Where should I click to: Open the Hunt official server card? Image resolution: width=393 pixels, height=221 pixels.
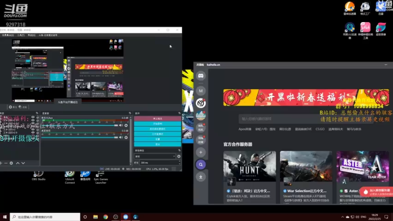[x=250, y=177]
